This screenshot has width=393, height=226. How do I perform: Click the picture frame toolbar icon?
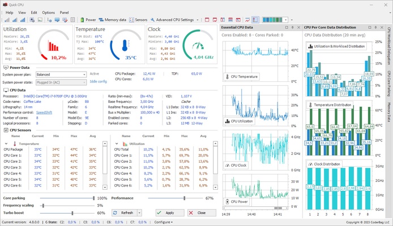[x=40, y=20]
